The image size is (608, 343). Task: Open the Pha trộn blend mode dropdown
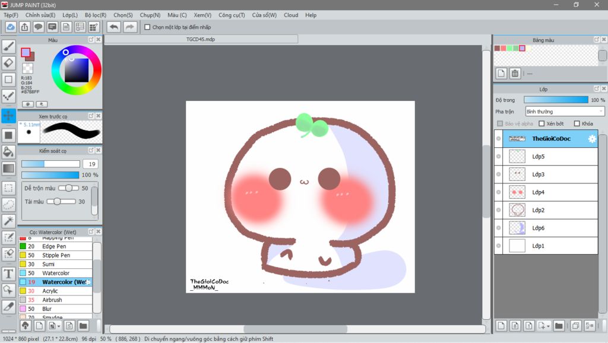[565, 112]
